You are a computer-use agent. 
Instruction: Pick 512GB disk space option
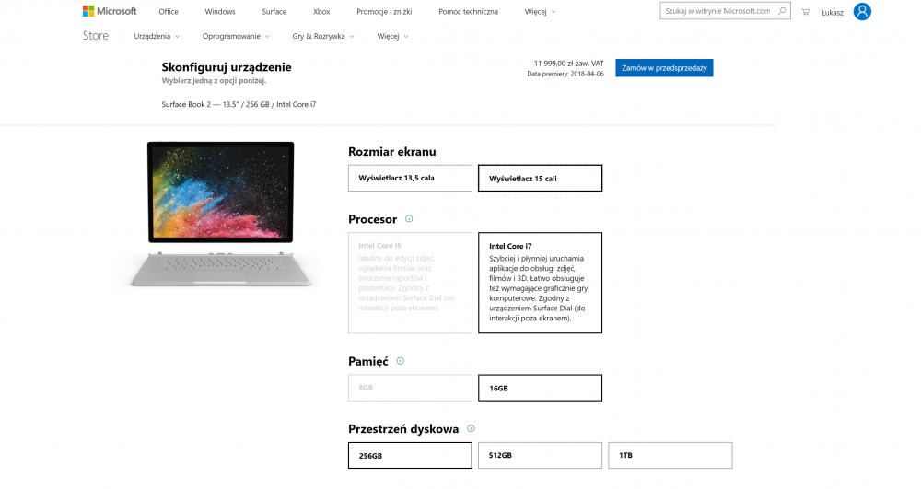(540, 456)
